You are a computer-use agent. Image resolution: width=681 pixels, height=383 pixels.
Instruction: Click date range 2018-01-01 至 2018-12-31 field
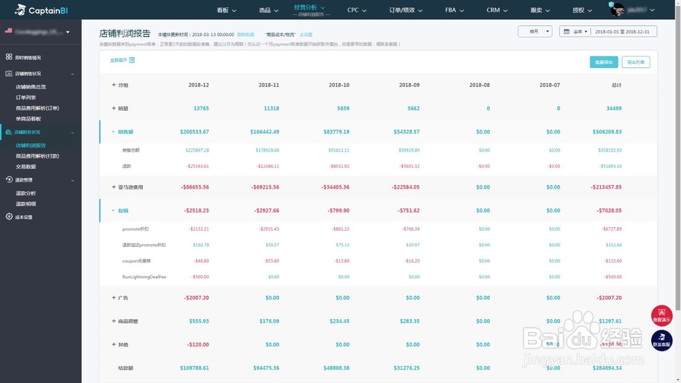[x=622, y=32]
